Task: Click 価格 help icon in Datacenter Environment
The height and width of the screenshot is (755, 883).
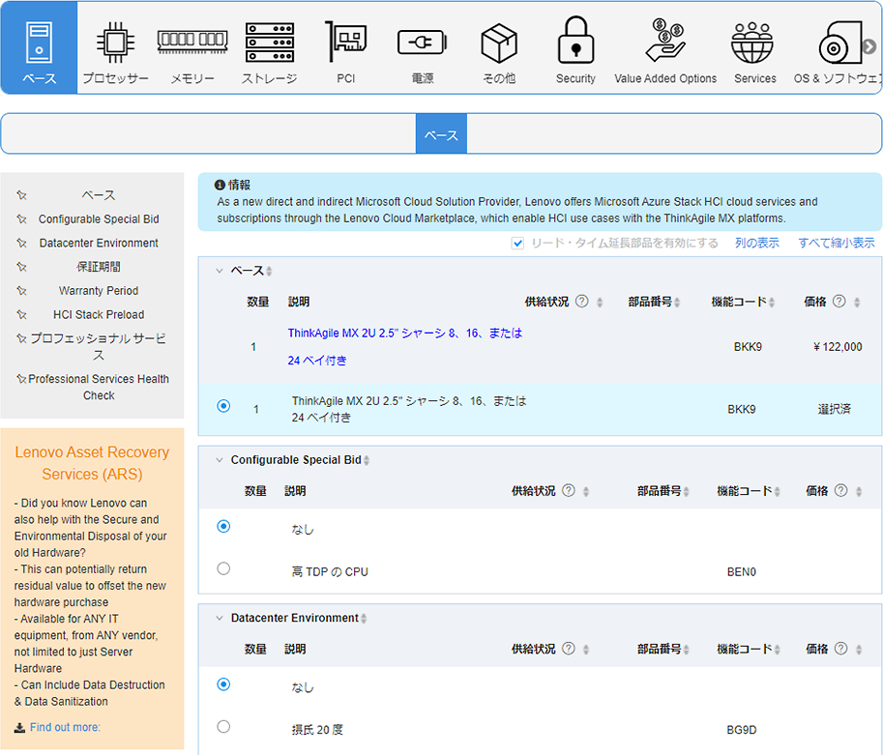Action: pyautogui.click(x=840, y=649)
